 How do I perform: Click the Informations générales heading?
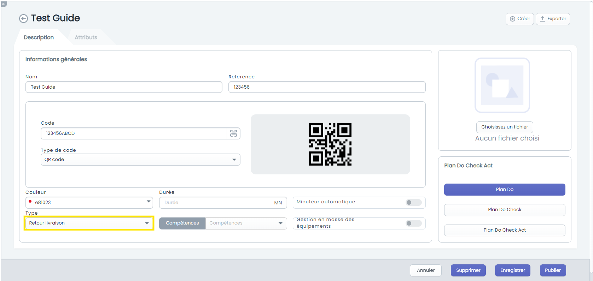56,59
